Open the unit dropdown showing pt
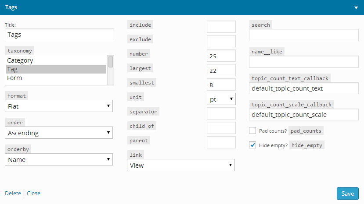Viewport: 364px width, 204px height. (221, 99)
